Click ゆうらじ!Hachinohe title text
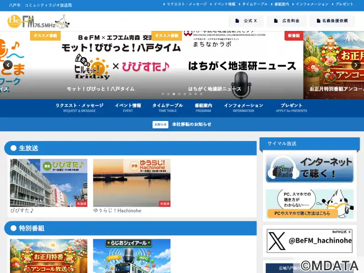The width and height of the screenshot is (364, 273). click(117, 211)
